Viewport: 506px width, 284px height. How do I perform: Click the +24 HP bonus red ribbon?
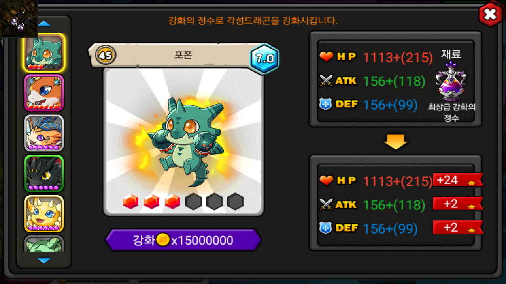(x=458, y=180)
